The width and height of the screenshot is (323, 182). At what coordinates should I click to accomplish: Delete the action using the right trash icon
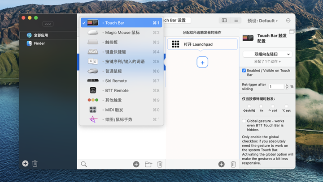click(x=233, y=164)
